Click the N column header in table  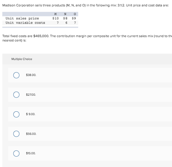point(65,14)
